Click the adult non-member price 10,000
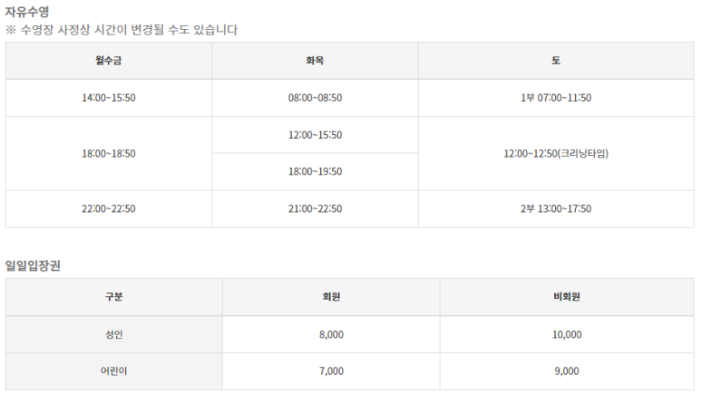701x394 pixels. [567, 334]
